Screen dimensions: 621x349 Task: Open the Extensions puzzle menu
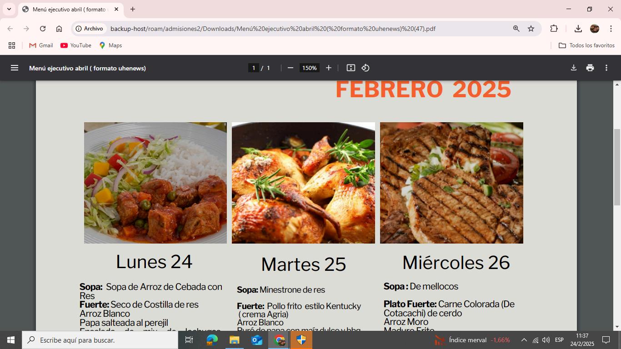pyautogui.click(x=554, y=29)
